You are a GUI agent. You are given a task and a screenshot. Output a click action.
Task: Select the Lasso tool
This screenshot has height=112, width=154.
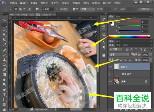click(4, 30)
